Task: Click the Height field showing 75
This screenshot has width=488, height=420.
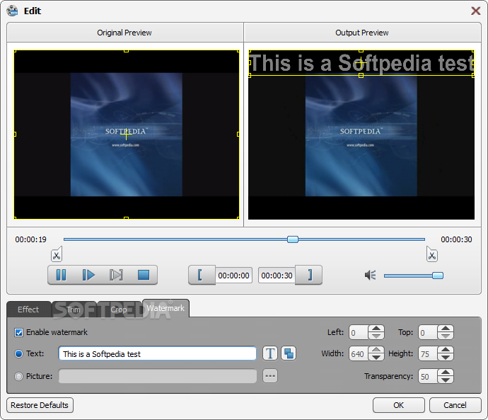Action: (428, 353)
